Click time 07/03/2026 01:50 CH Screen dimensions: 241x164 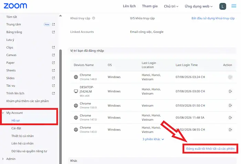(x=190, y=106)
